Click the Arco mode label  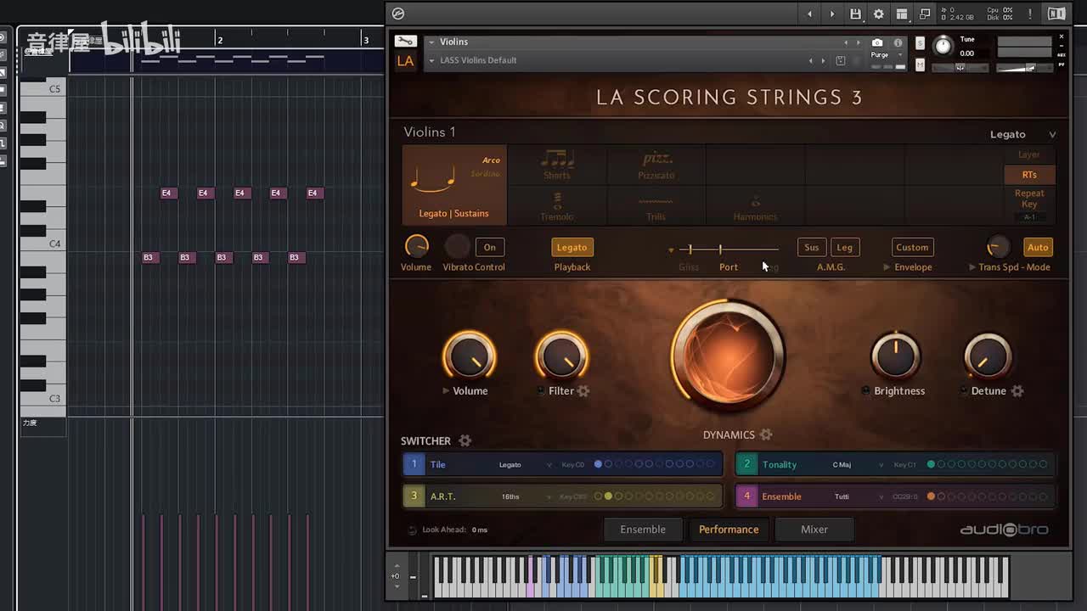(x=491, y=160)
